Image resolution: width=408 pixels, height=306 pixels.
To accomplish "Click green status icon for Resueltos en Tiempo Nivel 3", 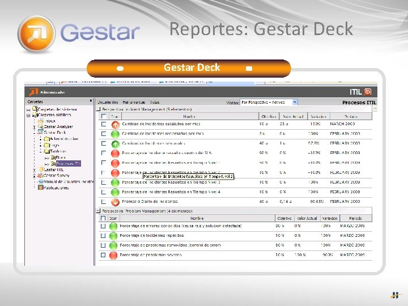I will (x=115, y=182).
